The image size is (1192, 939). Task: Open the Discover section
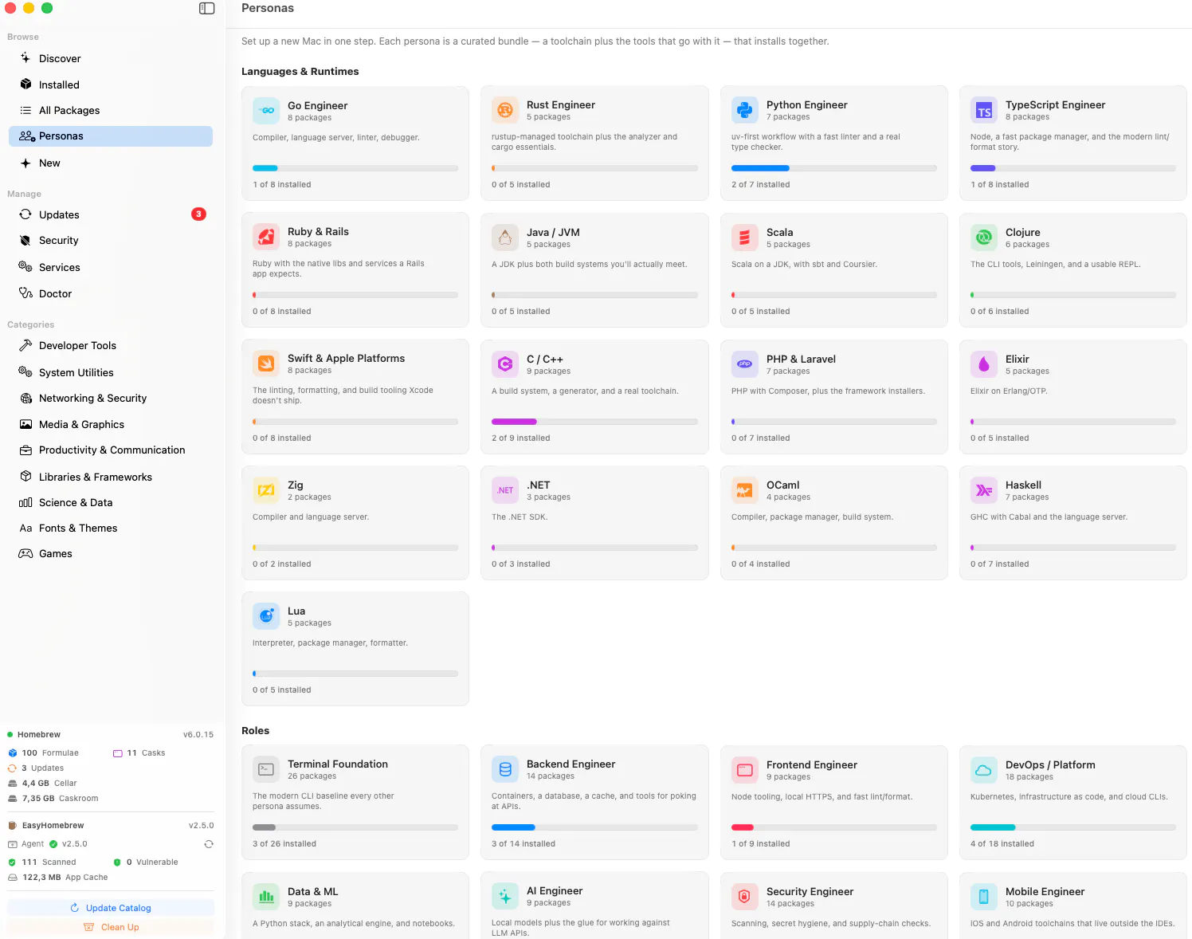coord(111,58)
